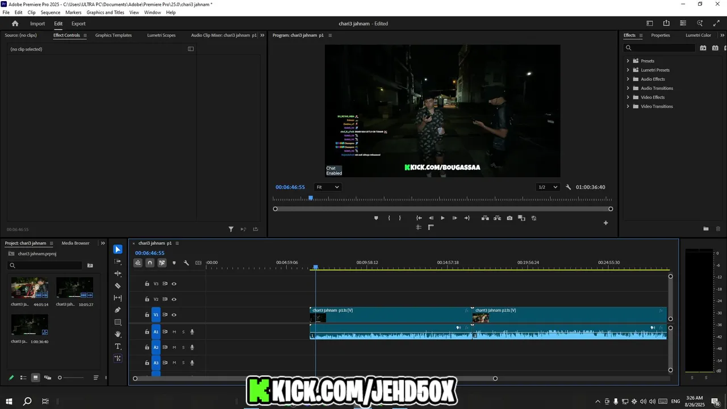Switch to Graphics Templates tab
The image size is (727, 409).
[114, 35]
